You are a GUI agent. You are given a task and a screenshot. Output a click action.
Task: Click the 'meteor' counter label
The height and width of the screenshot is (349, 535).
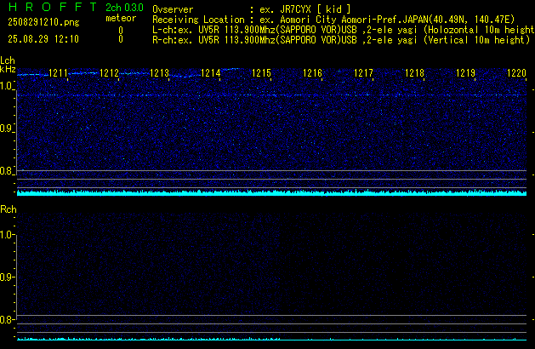pyautogui.click(x=121, y=18)
